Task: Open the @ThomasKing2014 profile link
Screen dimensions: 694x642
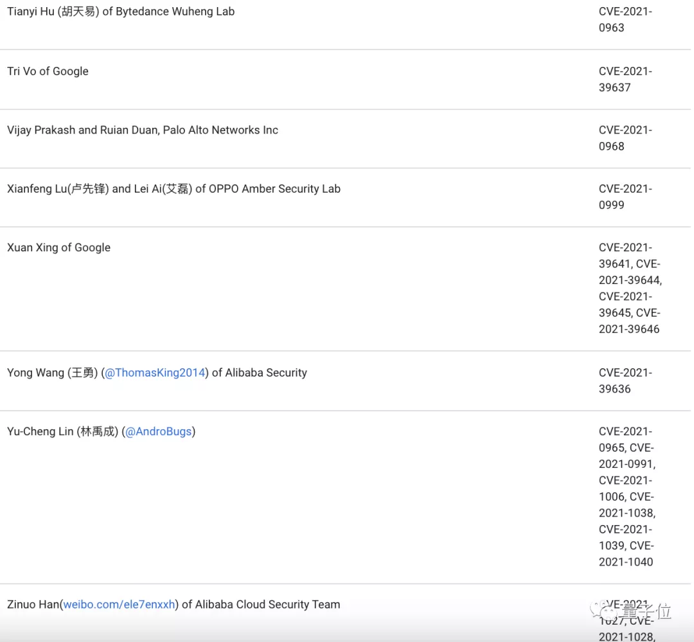Action: 155,373
